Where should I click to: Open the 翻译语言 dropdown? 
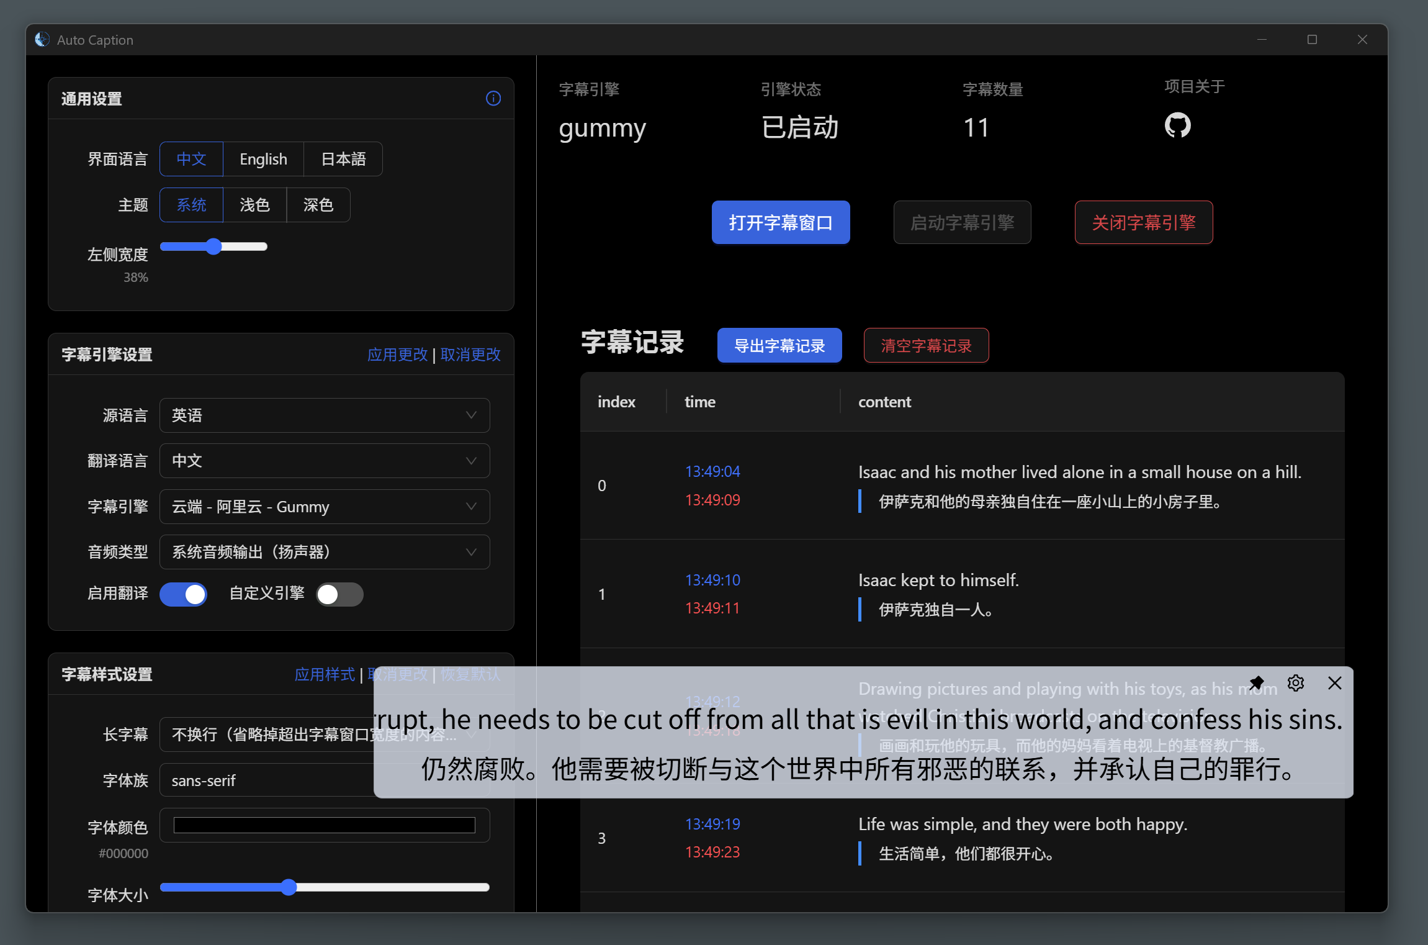point(325,461)
